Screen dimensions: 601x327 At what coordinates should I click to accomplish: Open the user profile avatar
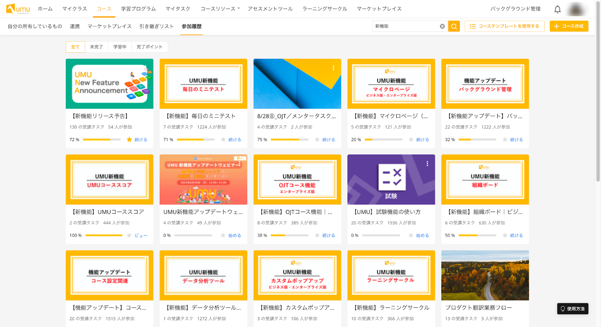coord(576,9)
